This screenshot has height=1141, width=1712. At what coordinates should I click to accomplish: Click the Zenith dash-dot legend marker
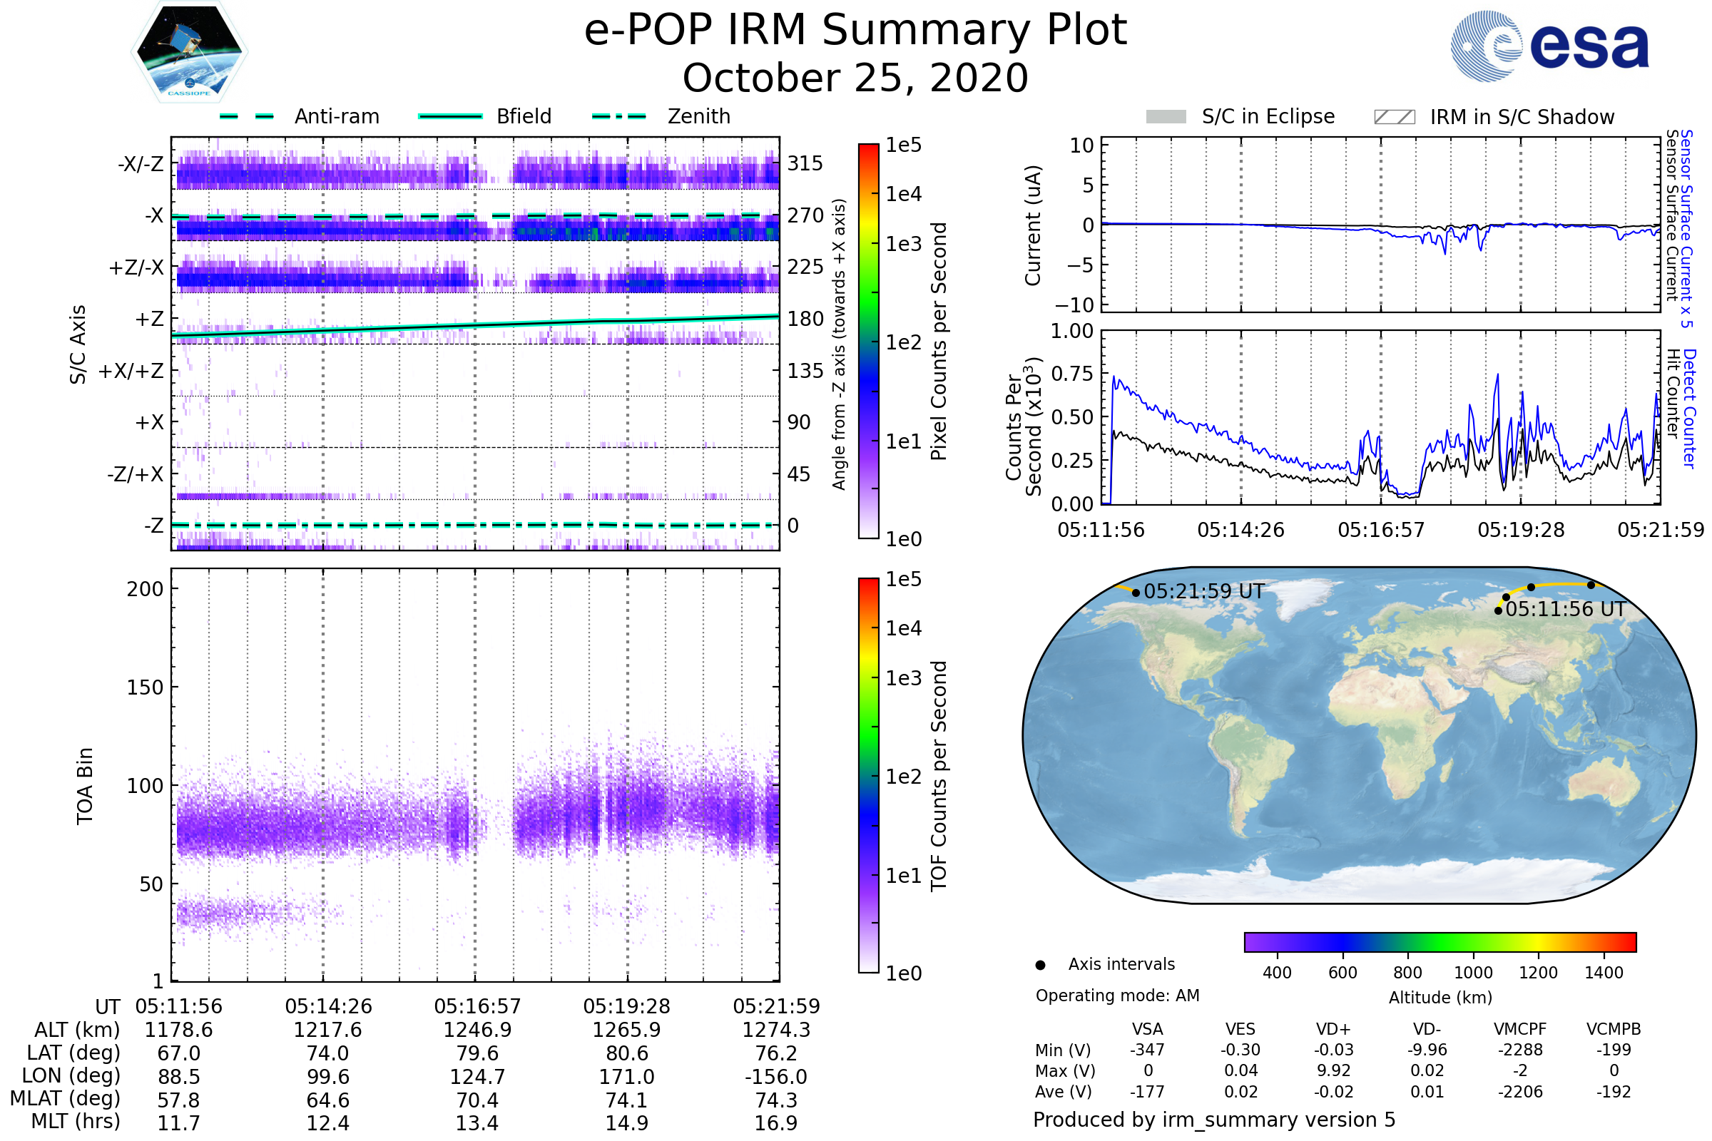pyautogui.click(x=618, y=116)
